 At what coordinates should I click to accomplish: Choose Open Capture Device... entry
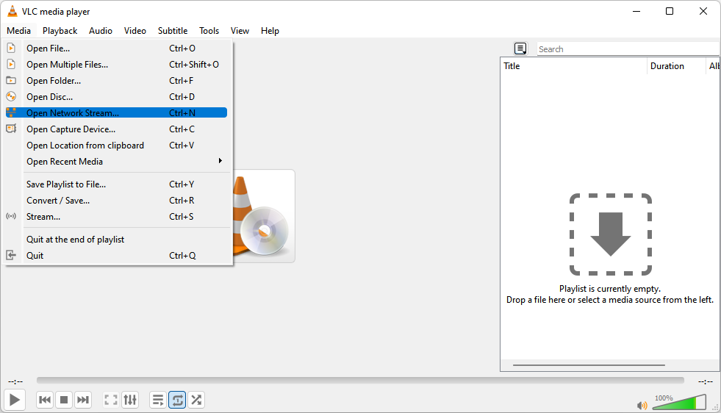point(117,129)
